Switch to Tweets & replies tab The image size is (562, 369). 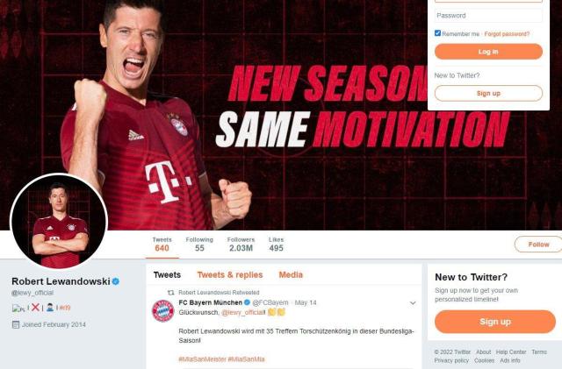[229, 274]
